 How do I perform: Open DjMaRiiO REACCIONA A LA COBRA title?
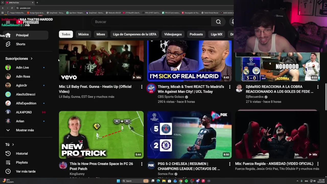click(x=279, y=89)
